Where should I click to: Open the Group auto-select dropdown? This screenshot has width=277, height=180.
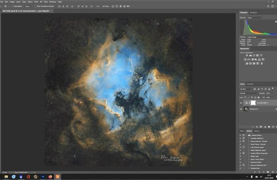pyautogui.click(x=28, y=6)
